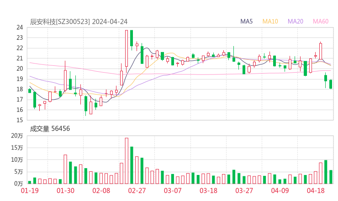The width and height of the screenshot is (338, 201).
Task: Click the 10万 volume axis label
Action: tap(17, 160)
